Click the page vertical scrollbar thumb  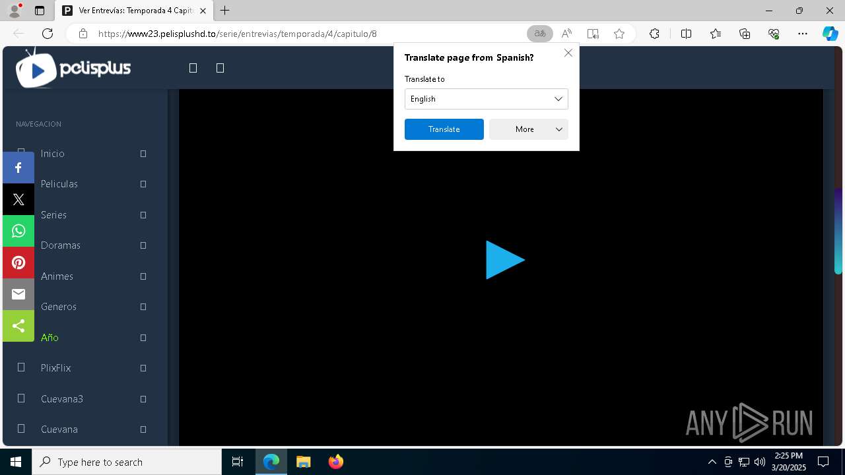coord(838,232)
